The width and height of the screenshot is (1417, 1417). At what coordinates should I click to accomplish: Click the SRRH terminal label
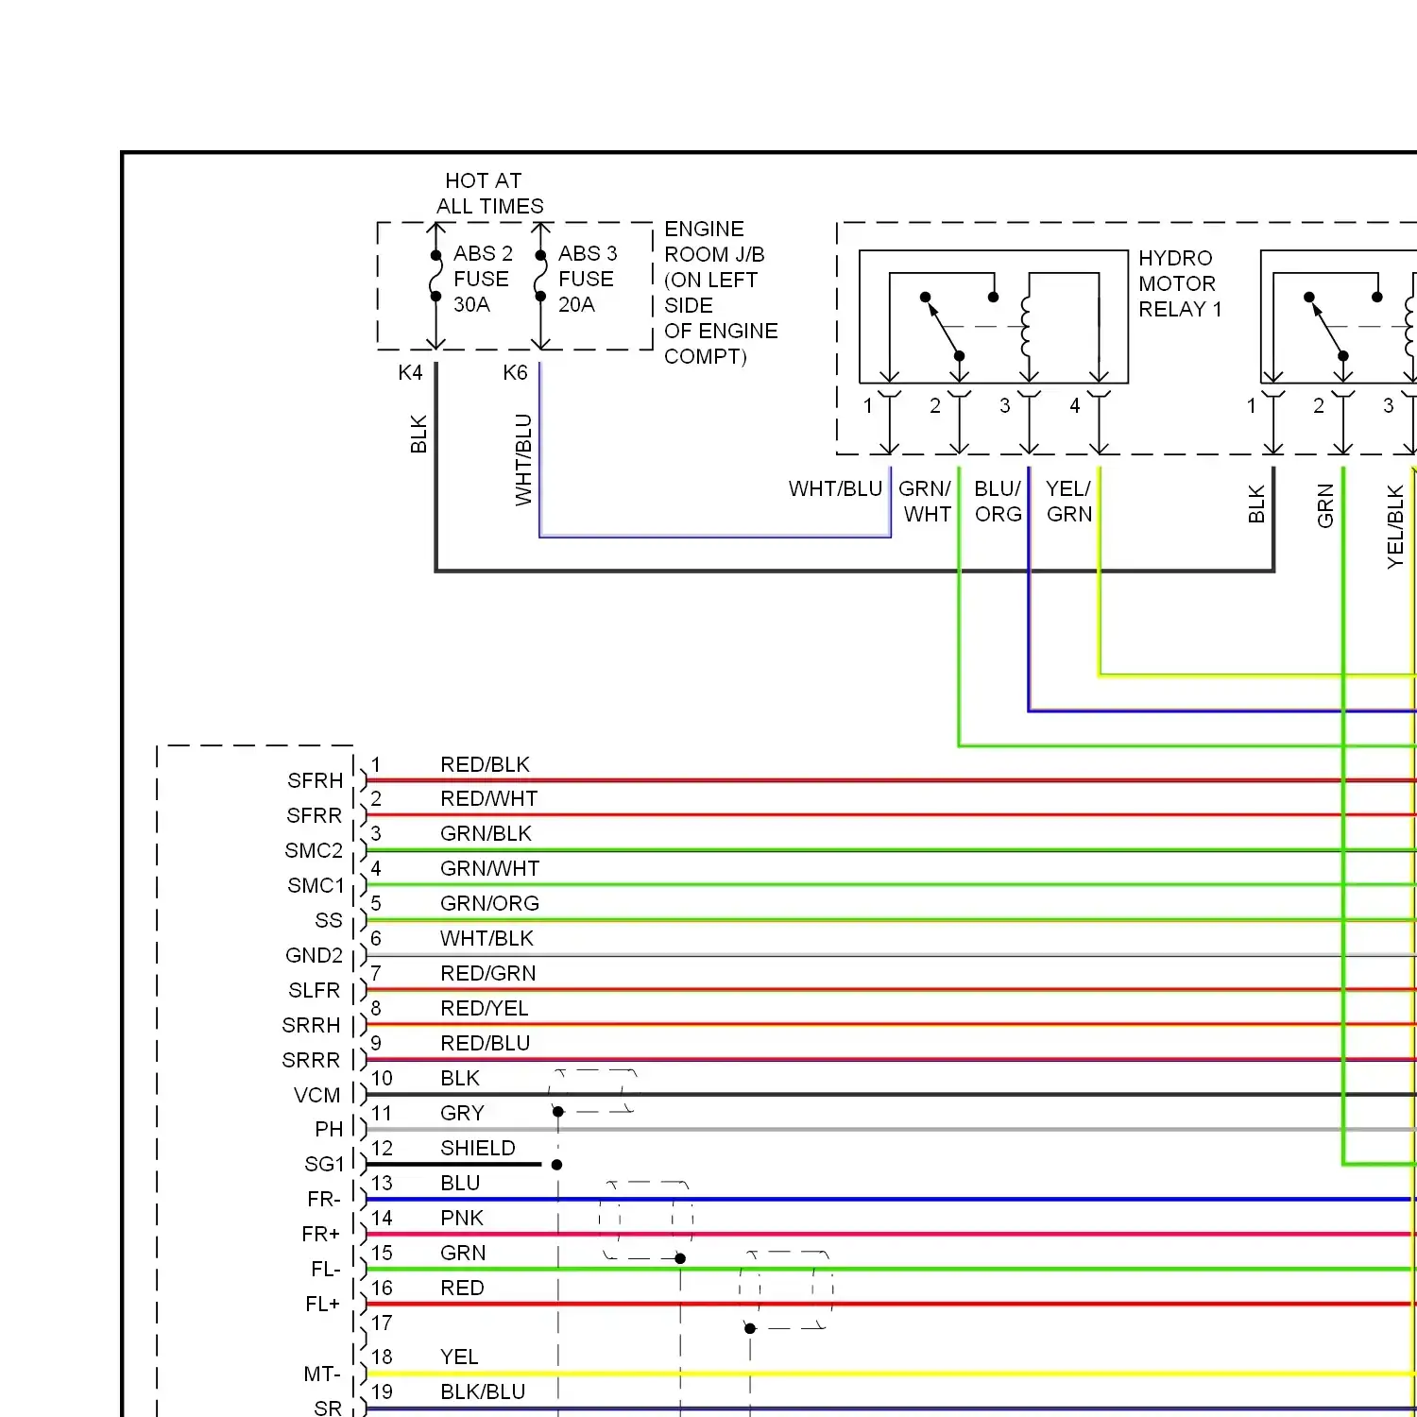[x=311, y=1025]
